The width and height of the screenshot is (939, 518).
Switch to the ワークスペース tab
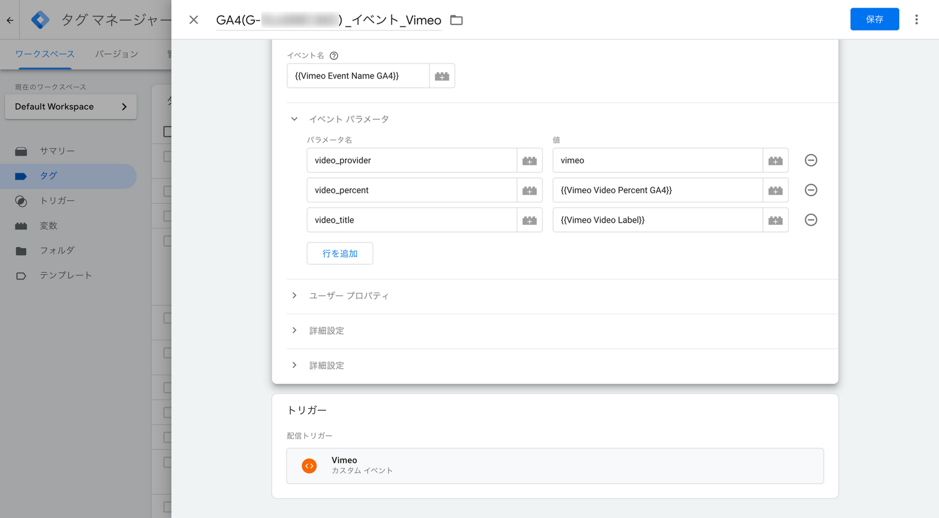(45, 54)
